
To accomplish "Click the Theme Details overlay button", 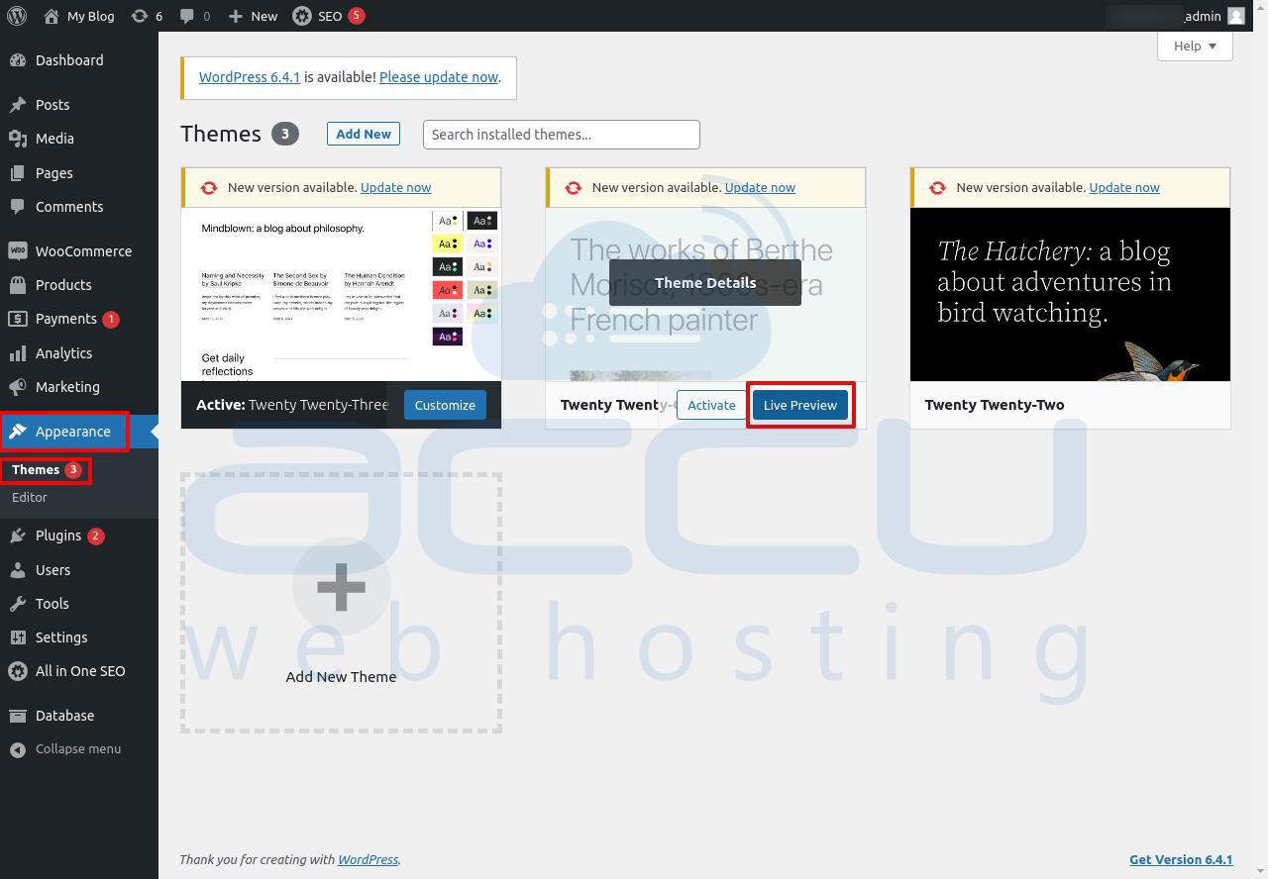I will 705,283.
